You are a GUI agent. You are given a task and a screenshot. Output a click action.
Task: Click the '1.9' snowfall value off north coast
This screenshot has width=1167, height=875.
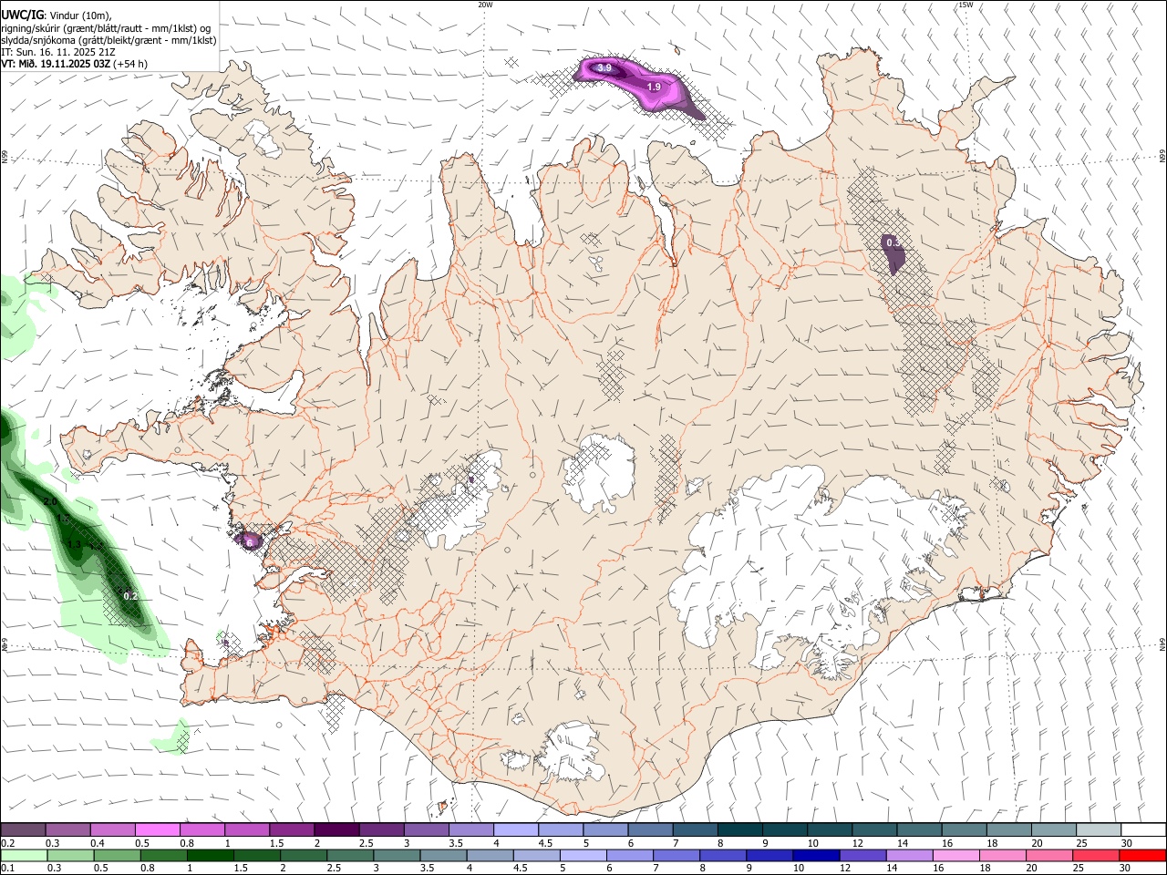[x=654, y=87]
